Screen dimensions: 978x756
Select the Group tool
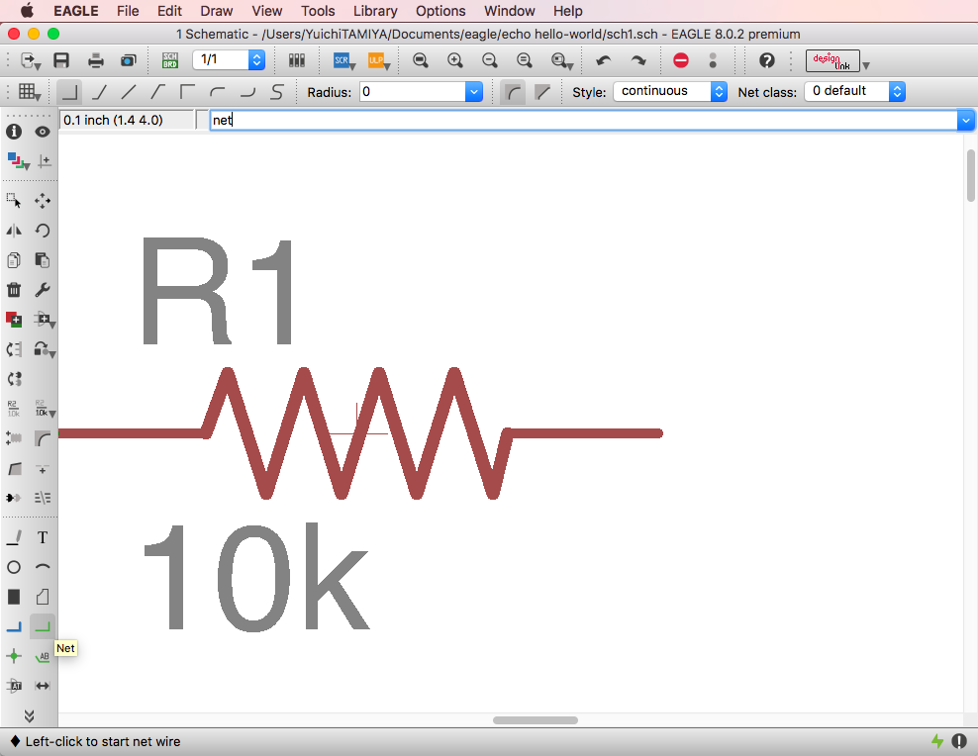coord(14,201)
